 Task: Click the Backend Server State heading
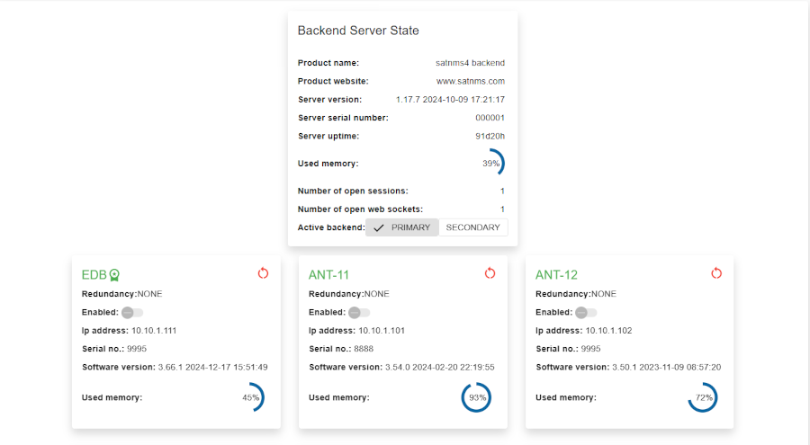pyautogui.click(x=358, y=31)
